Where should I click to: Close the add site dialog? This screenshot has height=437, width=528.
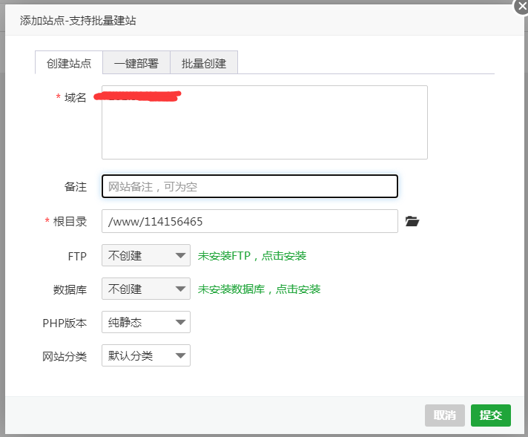pyautogui.click(x=521, y=7)
